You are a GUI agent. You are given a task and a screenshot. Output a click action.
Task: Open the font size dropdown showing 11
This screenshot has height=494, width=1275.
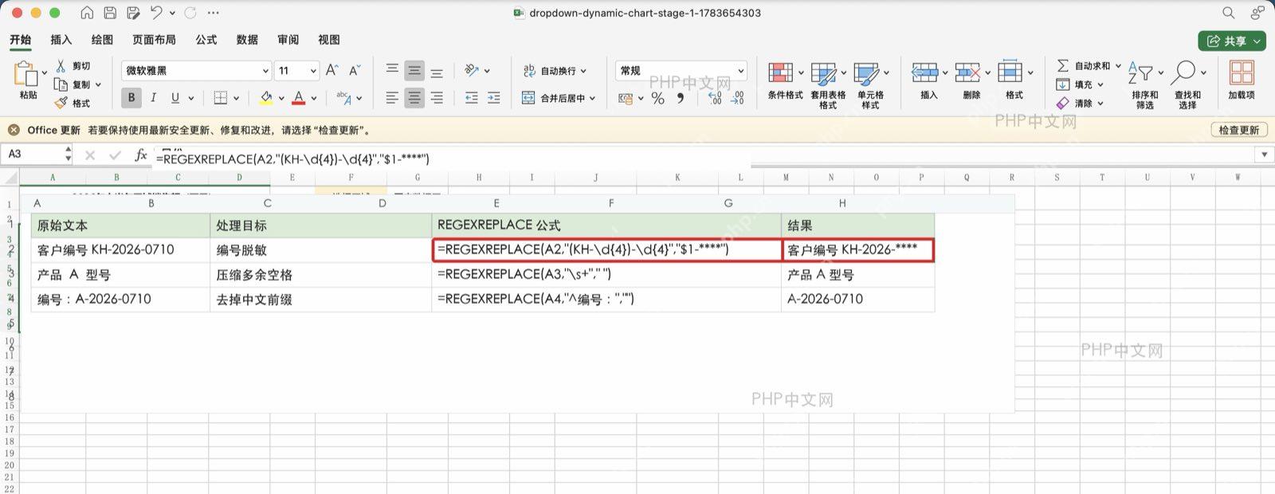313,71
